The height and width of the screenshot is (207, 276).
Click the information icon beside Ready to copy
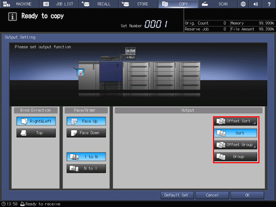12,17
